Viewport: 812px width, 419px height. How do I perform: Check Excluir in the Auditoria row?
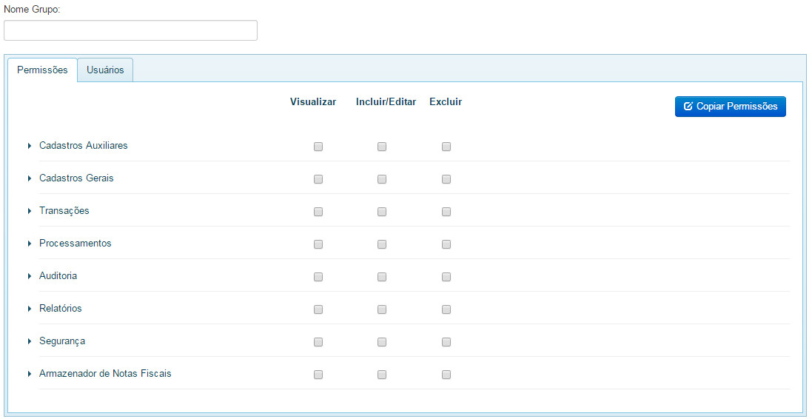pyautogui.click(x=446, y=277)
